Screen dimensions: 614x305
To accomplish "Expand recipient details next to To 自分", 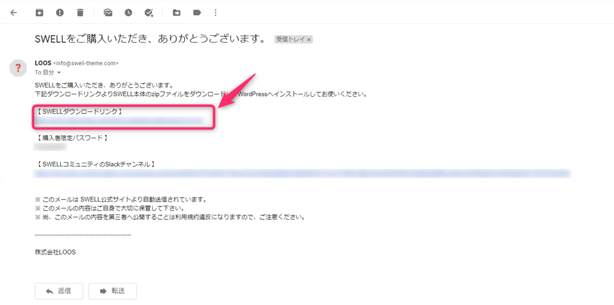I will click(x=59, y=73).
